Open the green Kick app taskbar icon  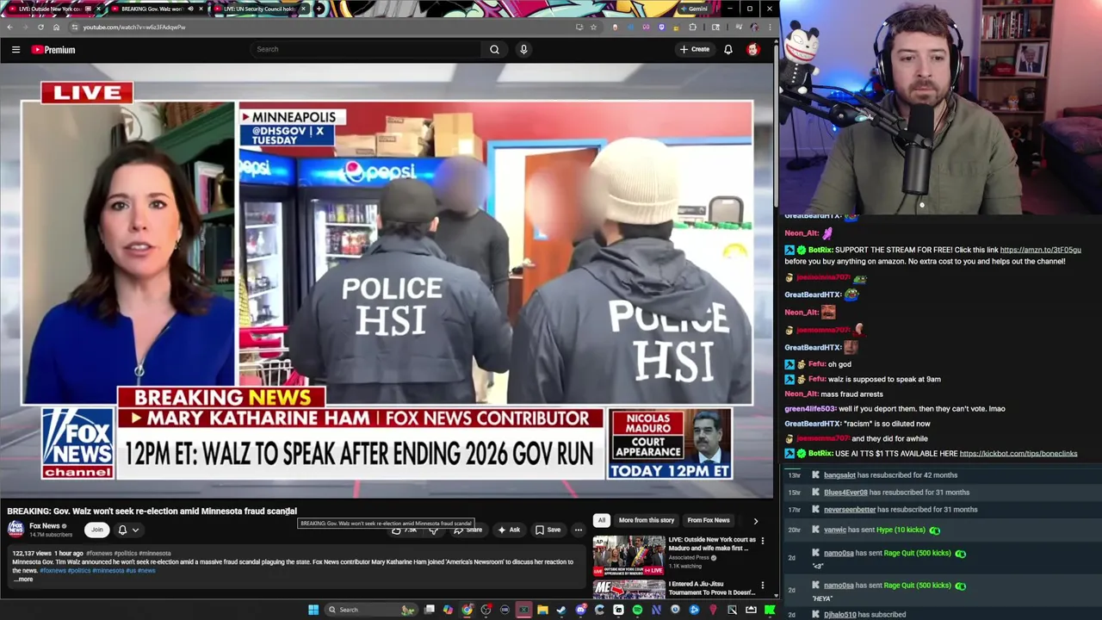click(x=770, y=610)
